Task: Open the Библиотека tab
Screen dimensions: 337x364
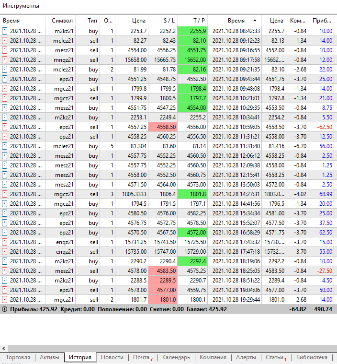Action: point(312,357)
